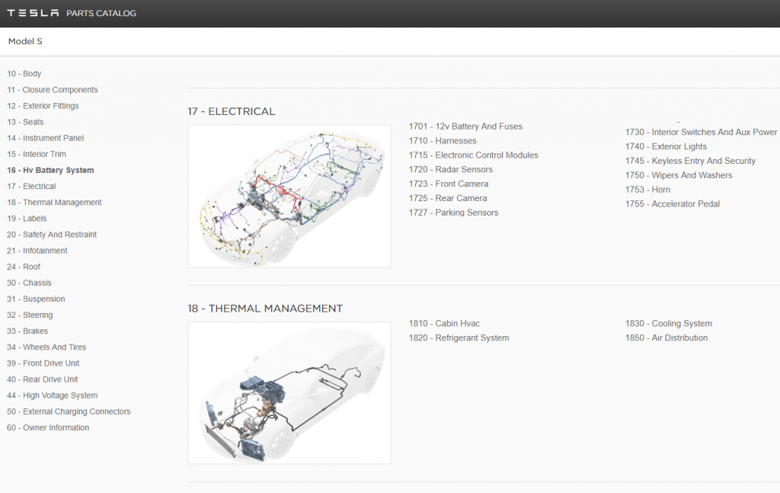Click the Electrical wiring diagram thumbnail
This screenshot has height=493, width=780.
[x=289, y=196]
